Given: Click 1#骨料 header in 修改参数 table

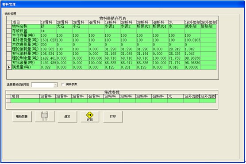Looking at the screenshot, I should (47, 96).
